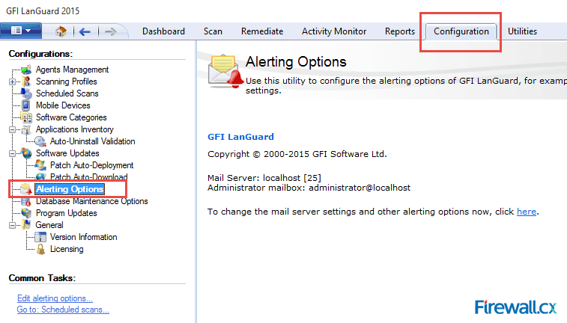The height and width of the screenshot is (323, 567).
Task: Open Licensing tree entry
Action: coord(67,249)
